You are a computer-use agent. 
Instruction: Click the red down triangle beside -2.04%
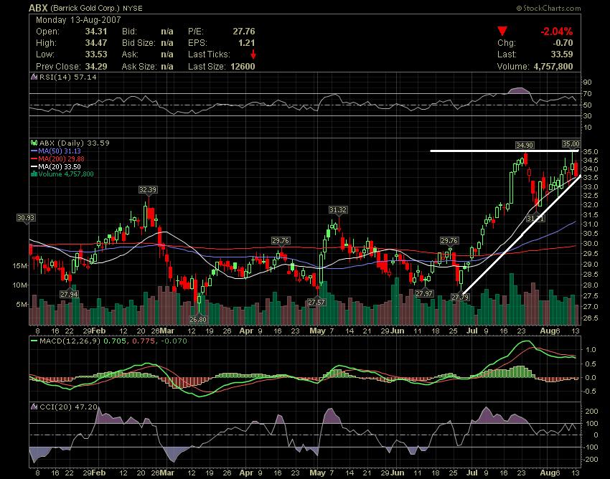click(502, 31)
